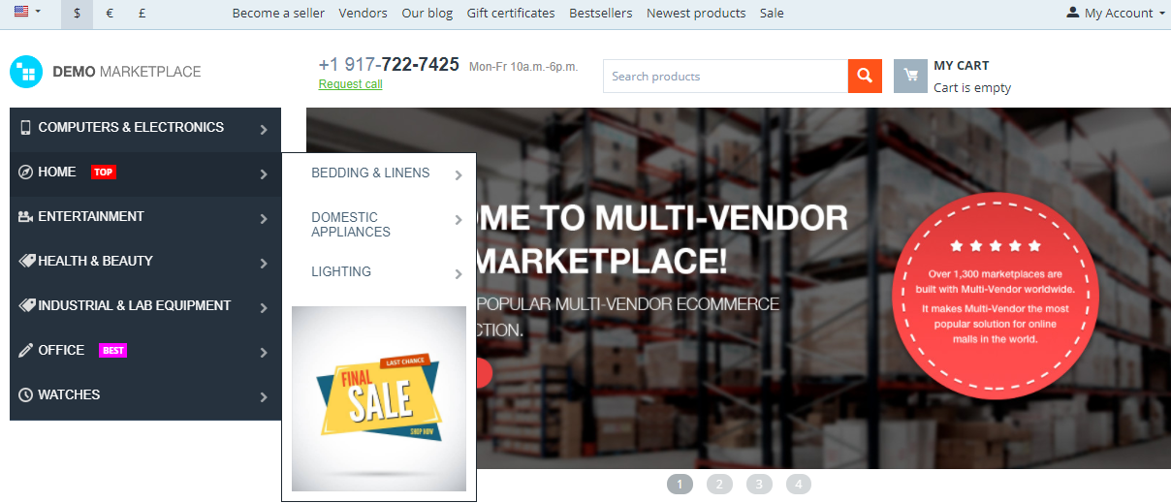Image resolution: width=1171 pixels, height=503 pixels.
Task: Jump to carousel slide 3
Action: pos(759,485)
